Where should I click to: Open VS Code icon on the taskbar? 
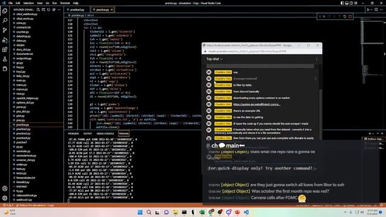coord(246,212)
